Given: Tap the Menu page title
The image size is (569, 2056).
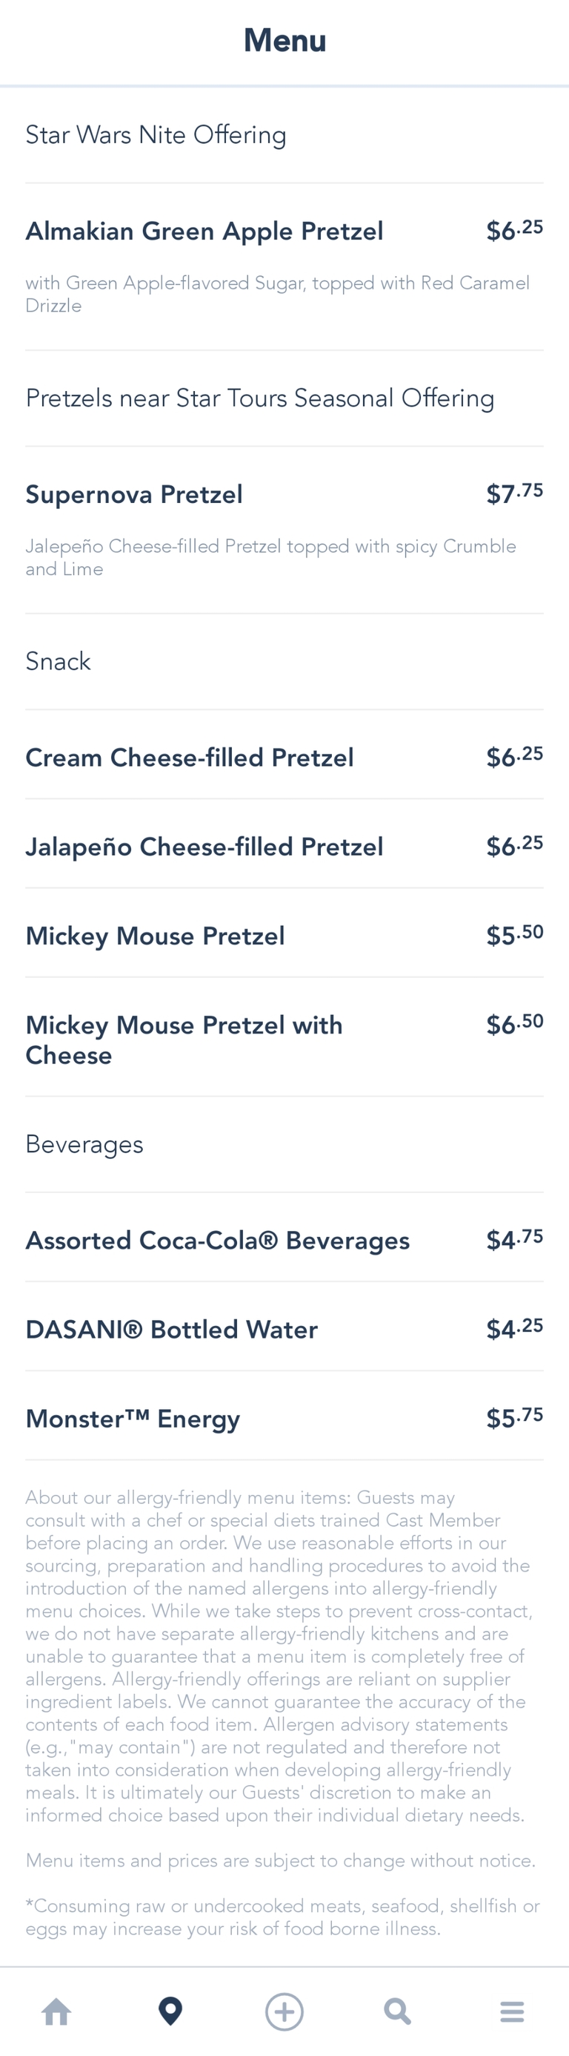Looking at the screenshot, I should coord(284,41).
